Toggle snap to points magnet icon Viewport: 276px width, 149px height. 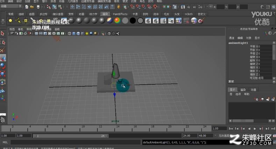coord(144,7)
